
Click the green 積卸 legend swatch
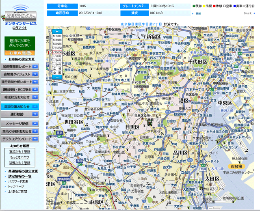(194, 6)
